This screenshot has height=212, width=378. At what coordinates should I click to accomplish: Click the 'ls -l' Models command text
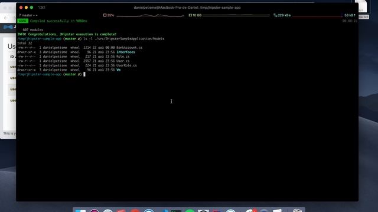(x=123, y=39)
